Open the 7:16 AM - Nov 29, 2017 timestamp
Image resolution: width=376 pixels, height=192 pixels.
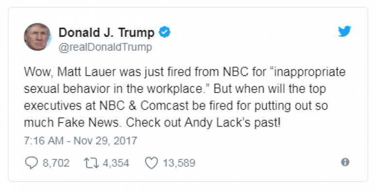click(81, 141)
